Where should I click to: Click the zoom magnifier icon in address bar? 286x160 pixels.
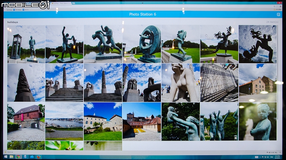pos(274,6)
